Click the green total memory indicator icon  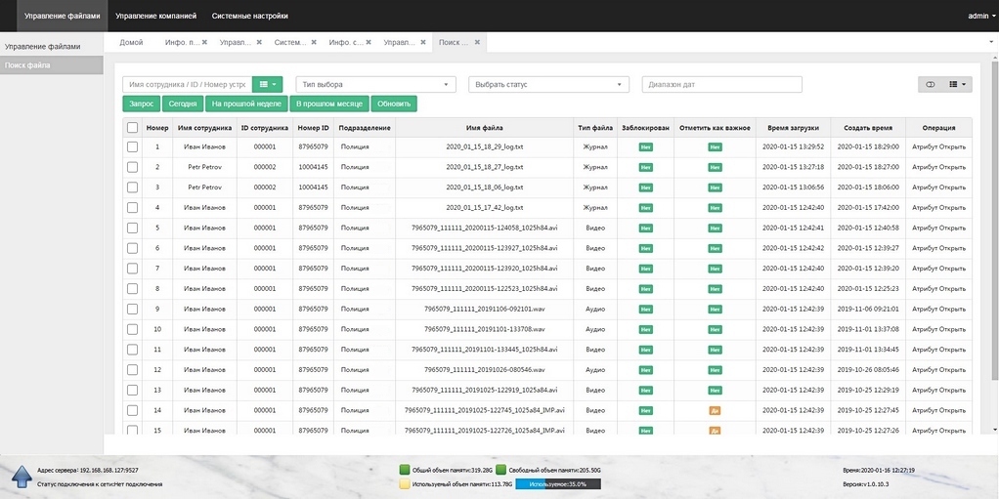coord(405,470)
